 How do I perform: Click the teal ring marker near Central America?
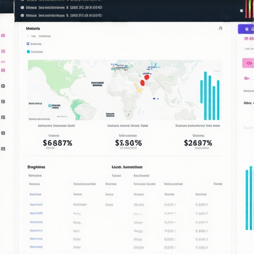50,106
